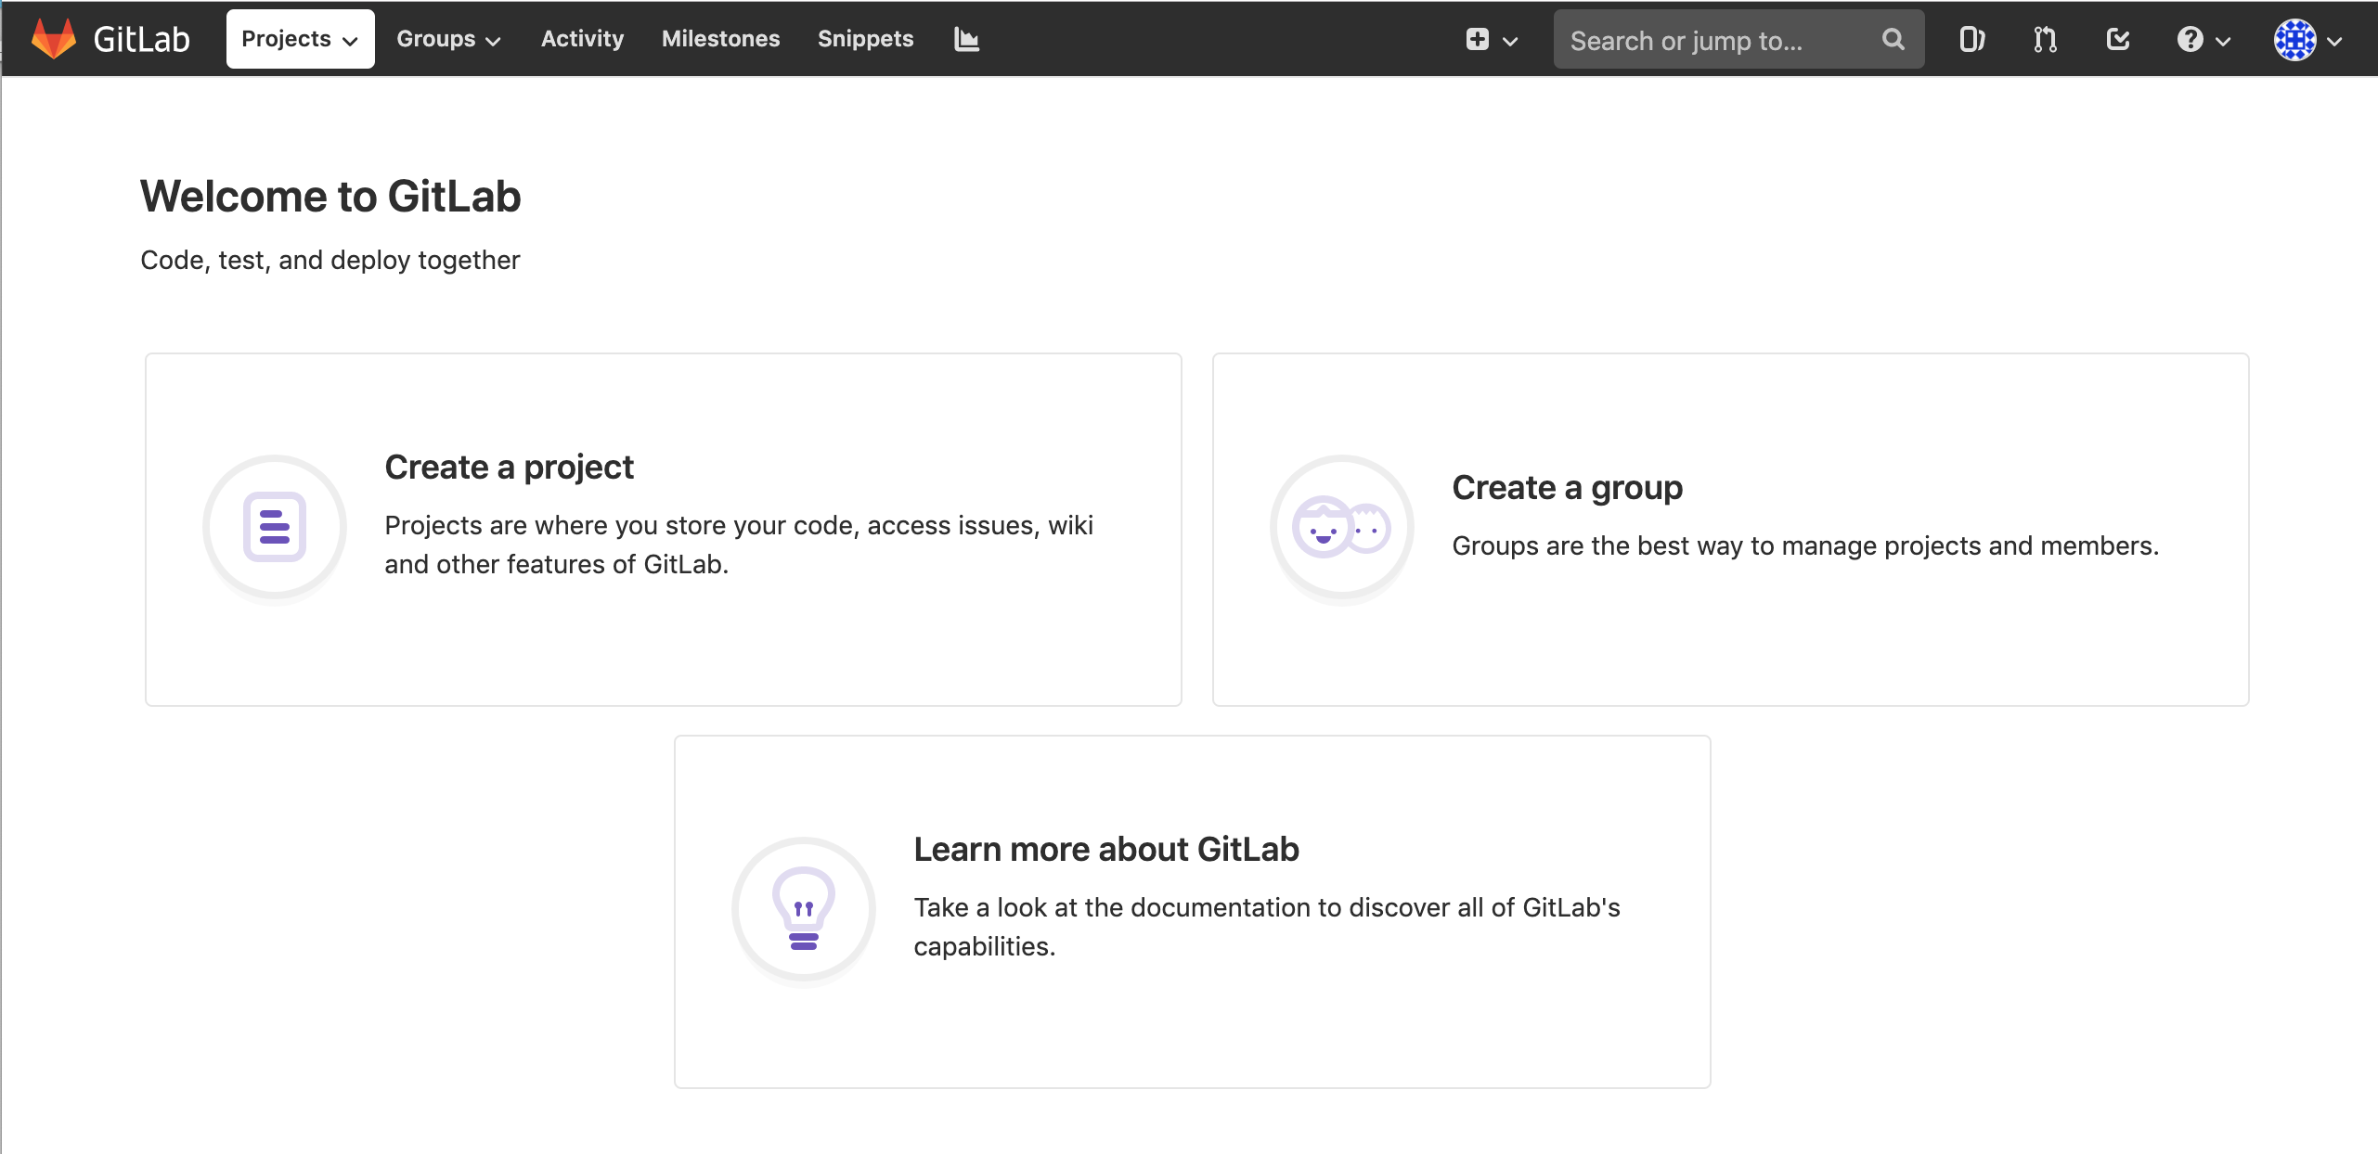Image resolution: width=2378 pixels, height=1154 pixels.
Task: Expand the chevron beside the plus icon
Action: click(x=1510, y=41)
